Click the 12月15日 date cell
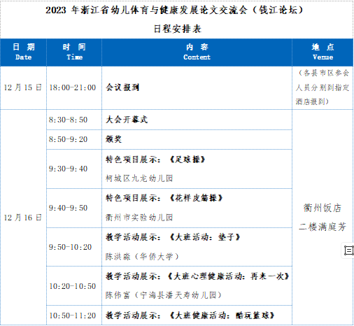Viewport: 354px width, 326px height. click(x=23, y=87)
